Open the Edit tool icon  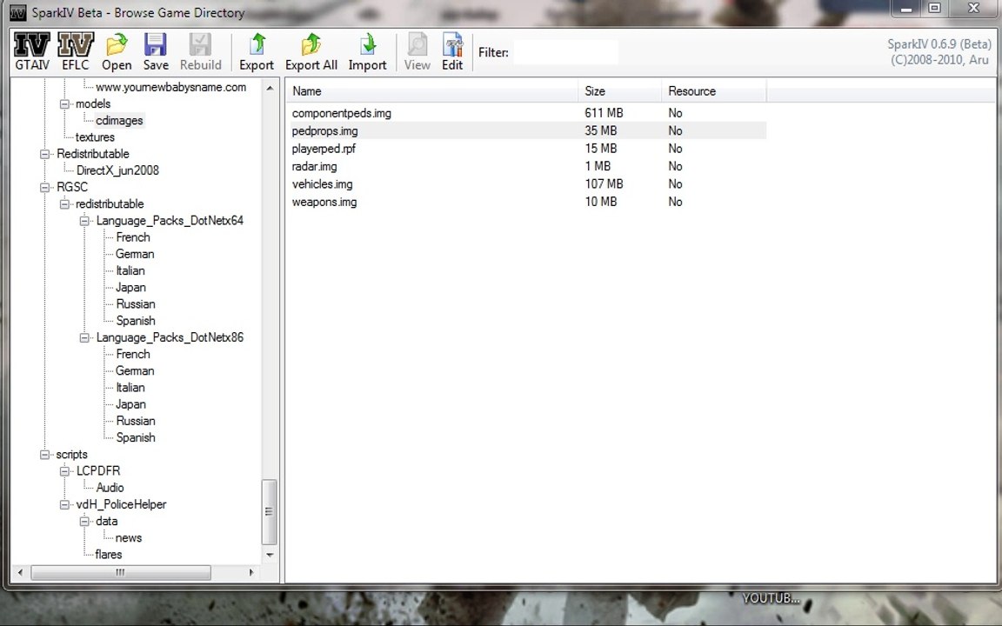click(x=451, y=51)
